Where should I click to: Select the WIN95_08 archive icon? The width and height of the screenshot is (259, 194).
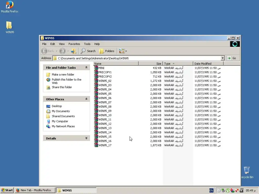[96, 107]
